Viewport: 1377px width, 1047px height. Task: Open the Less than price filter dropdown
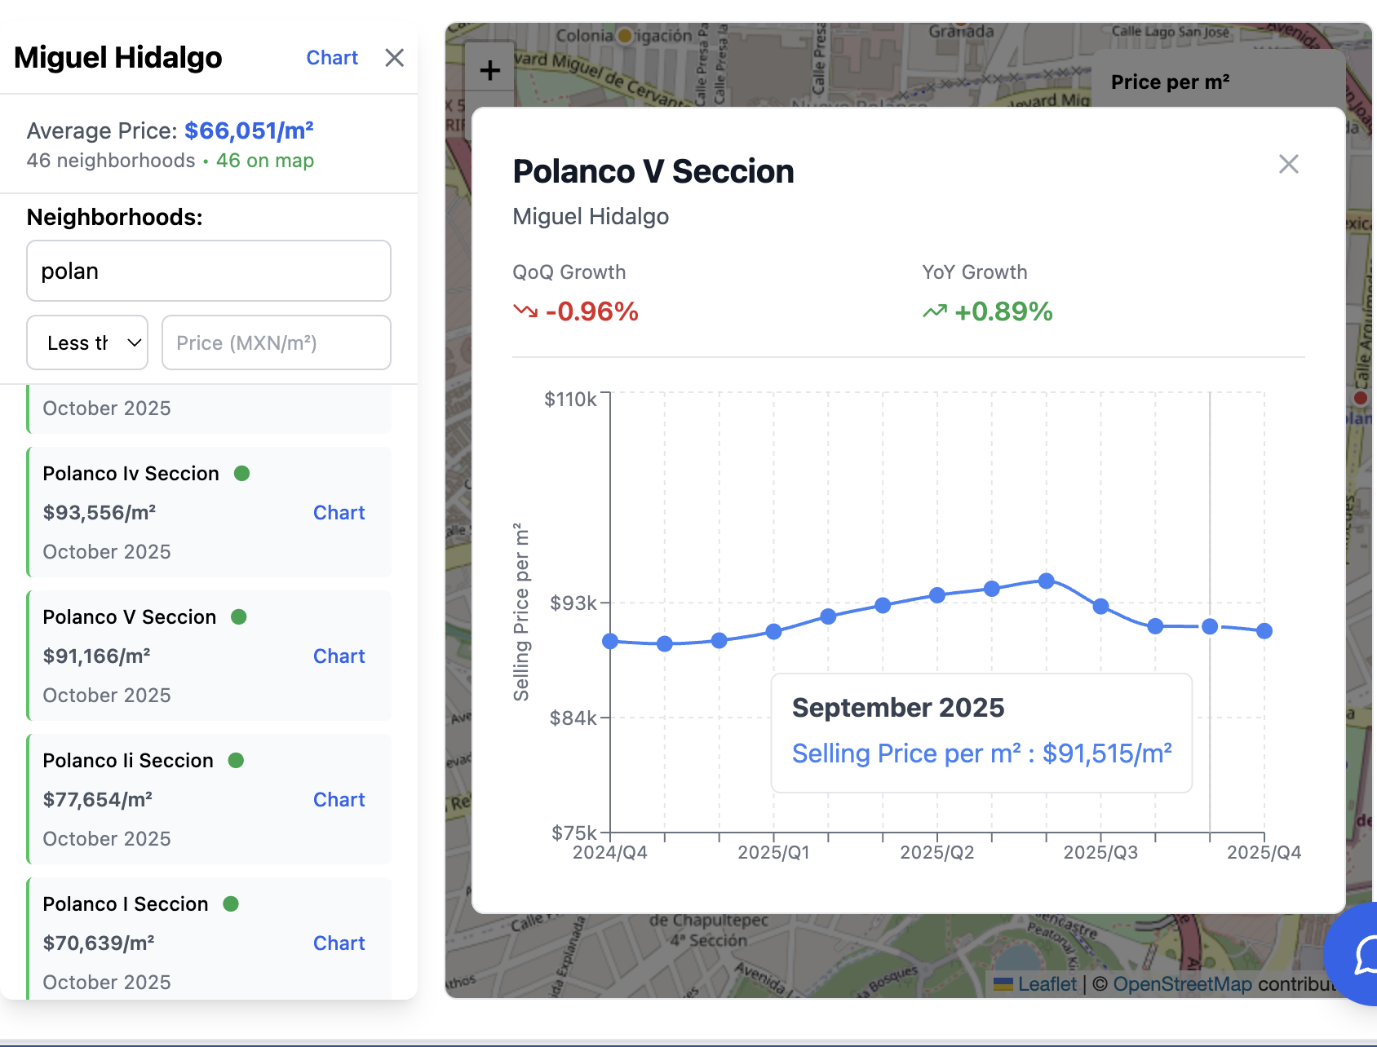[86, 342]
